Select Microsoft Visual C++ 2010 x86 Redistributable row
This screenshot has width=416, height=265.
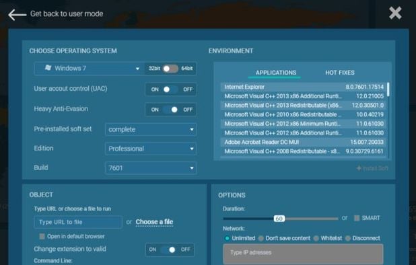(x=303, y=114)
